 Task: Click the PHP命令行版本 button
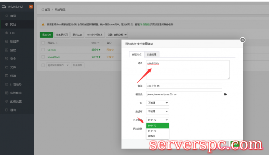(94, 35)
